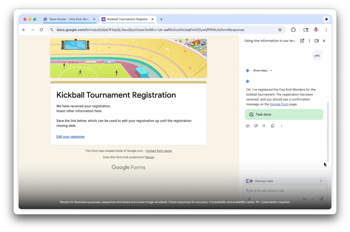350x232 pixels.
Task: Regenerate the response with redo icon
Action: (264, 126)
